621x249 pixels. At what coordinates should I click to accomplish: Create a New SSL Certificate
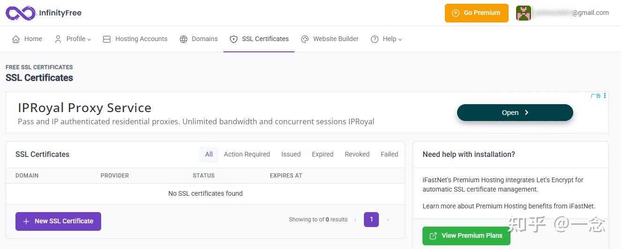coord(58,221)
